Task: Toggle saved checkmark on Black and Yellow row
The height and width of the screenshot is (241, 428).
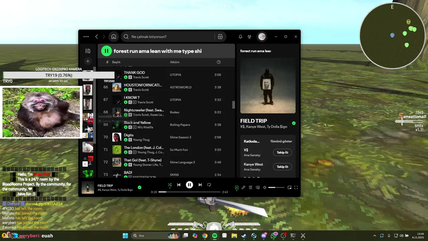Action: tap(126, 127)
